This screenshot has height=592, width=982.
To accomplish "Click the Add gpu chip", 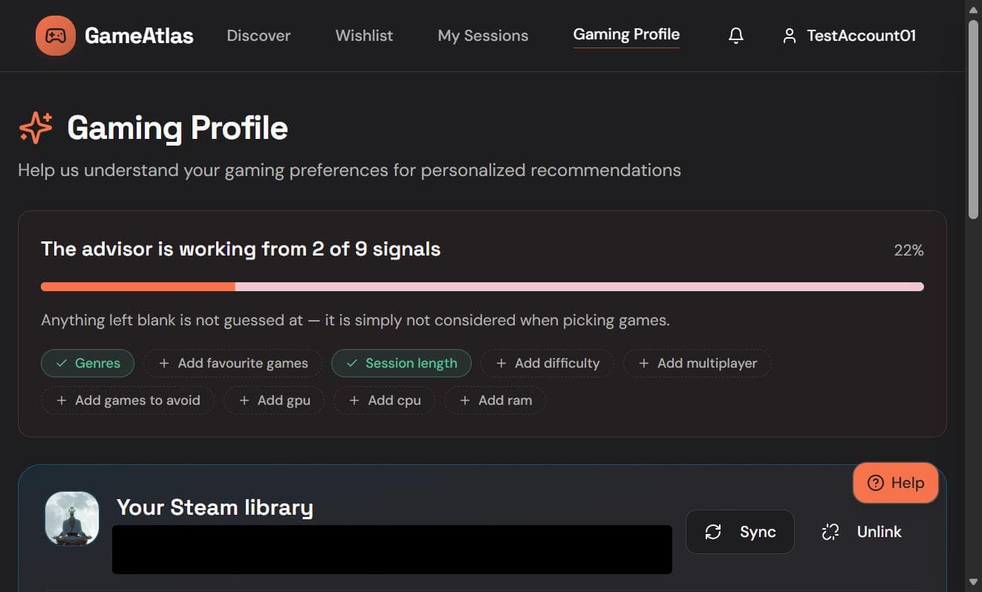I will coord(274,400).
